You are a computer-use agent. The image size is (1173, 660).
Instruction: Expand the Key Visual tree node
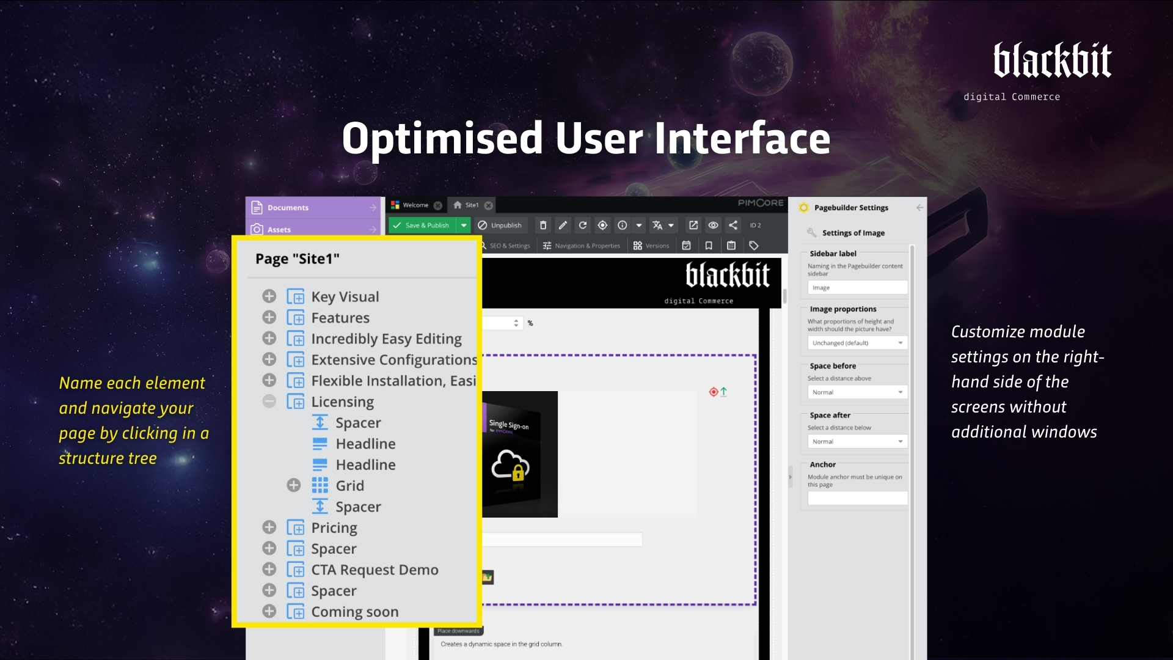click(269, 296)
